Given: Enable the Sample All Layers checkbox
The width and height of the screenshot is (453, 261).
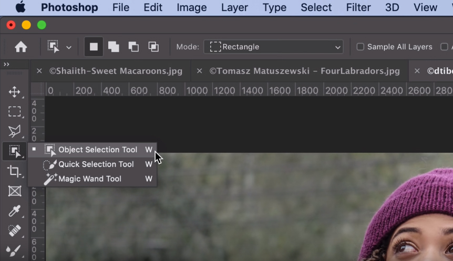Looking at the screenshot, I should (x=361, y=47).
